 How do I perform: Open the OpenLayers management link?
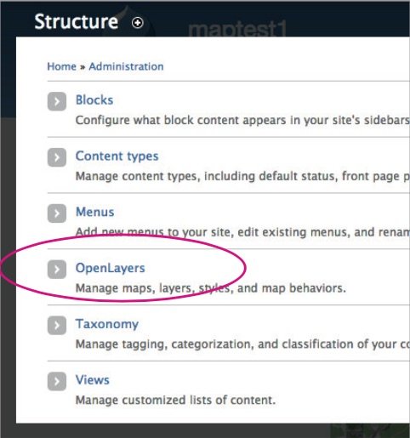click(x=111, y=268)
